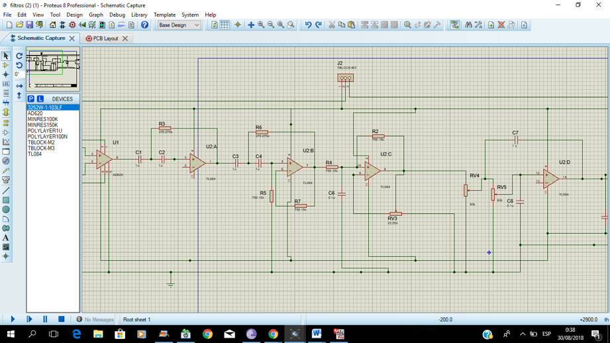Viewport: 610px width, 343px height.
Task: Click the Save Project toolbar icon
Action: point(29,25)
